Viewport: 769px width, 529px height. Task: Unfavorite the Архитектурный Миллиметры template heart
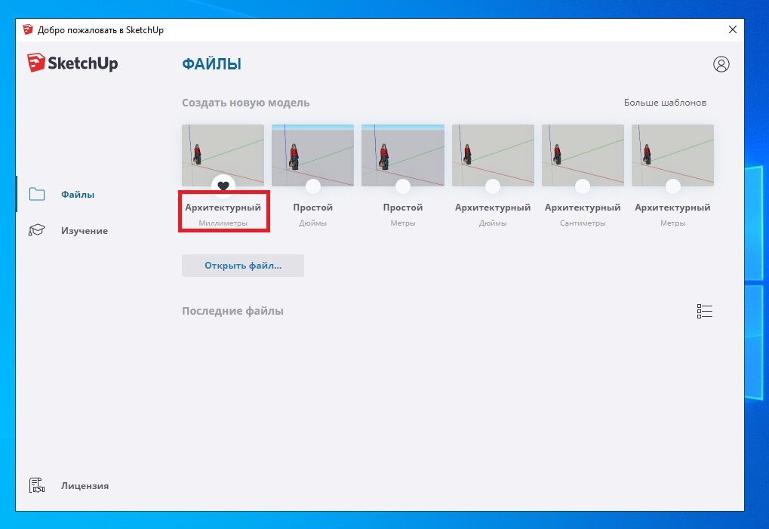[223, 186]
